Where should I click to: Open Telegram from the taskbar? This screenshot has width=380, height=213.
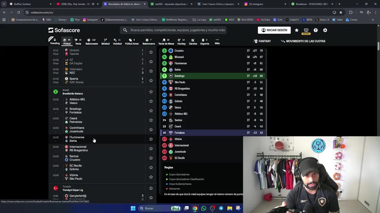221,208
